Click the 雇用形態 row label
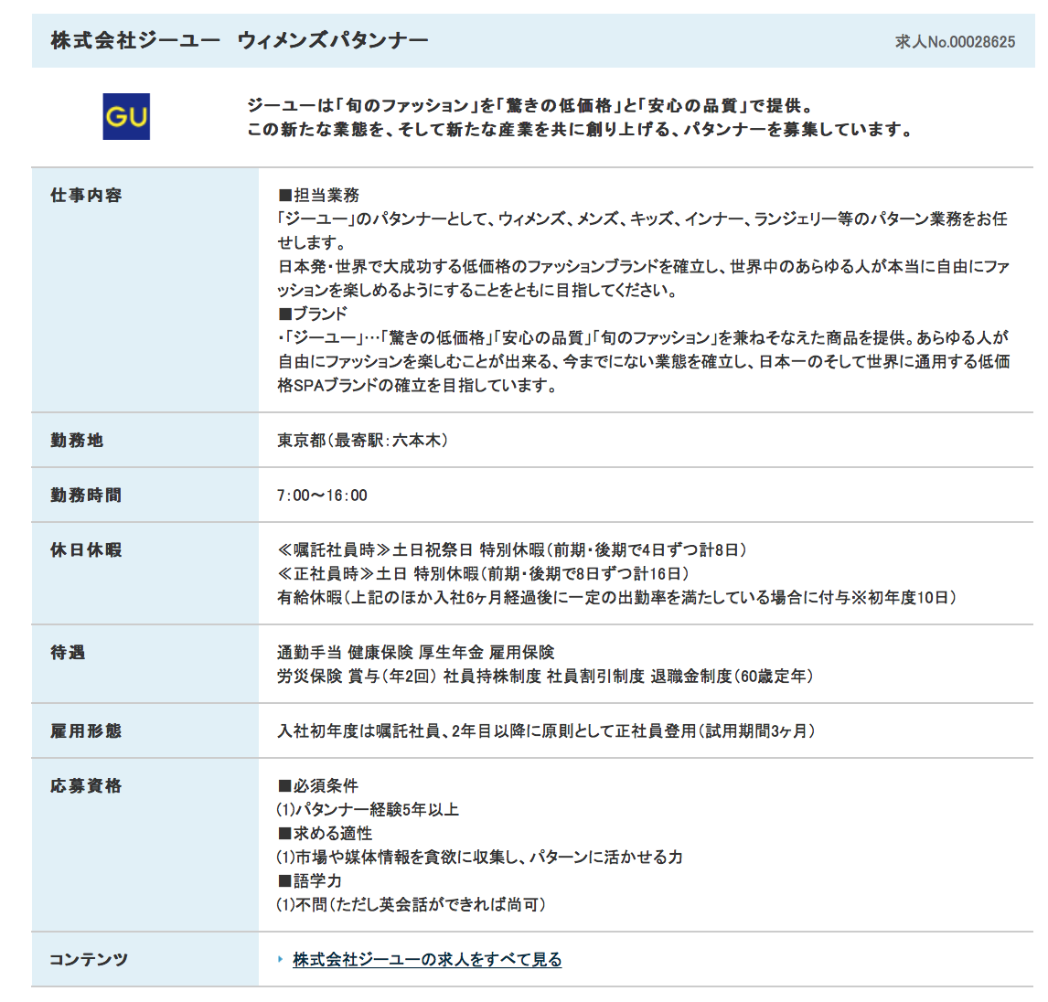The height and width of the screenshot is (1002, 1048). (86, 730)
